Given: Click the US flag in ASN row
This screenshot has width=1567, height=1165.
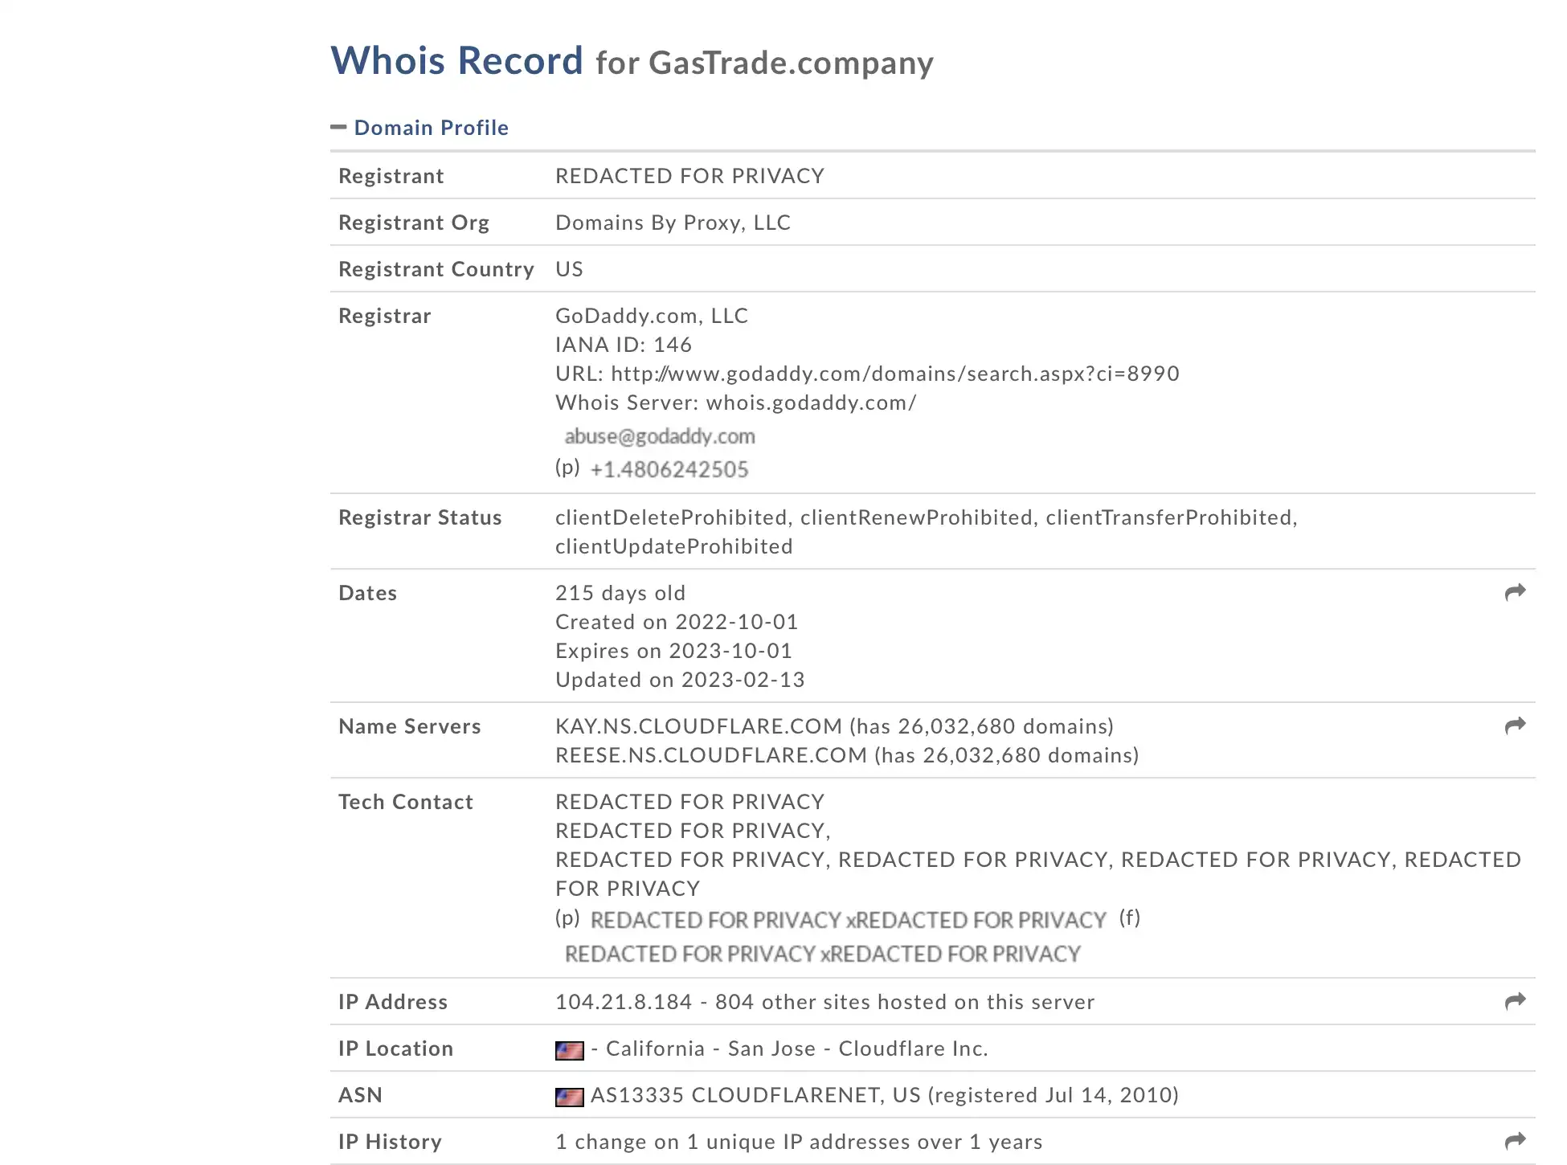Looking at the screenshot, I should click(570, 1097).
